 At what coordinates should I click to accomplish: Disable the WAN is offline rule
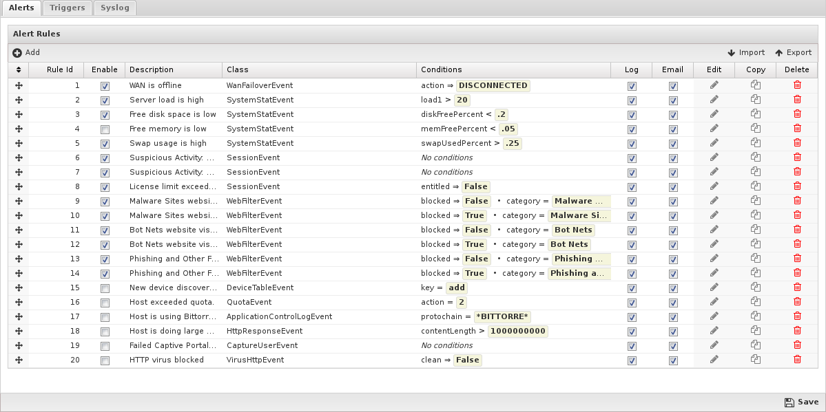point(105,86)
